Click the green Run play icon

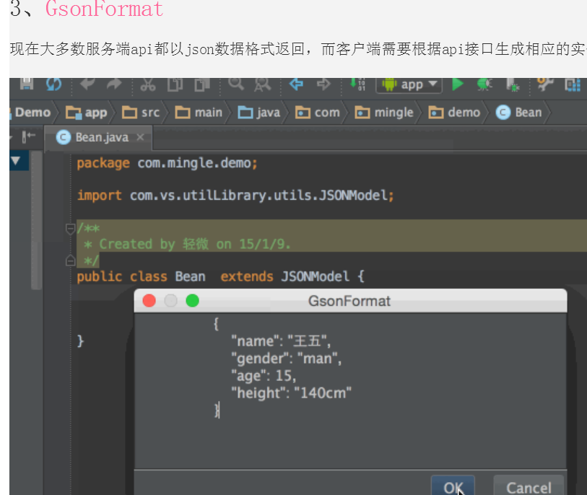(458, 84)
